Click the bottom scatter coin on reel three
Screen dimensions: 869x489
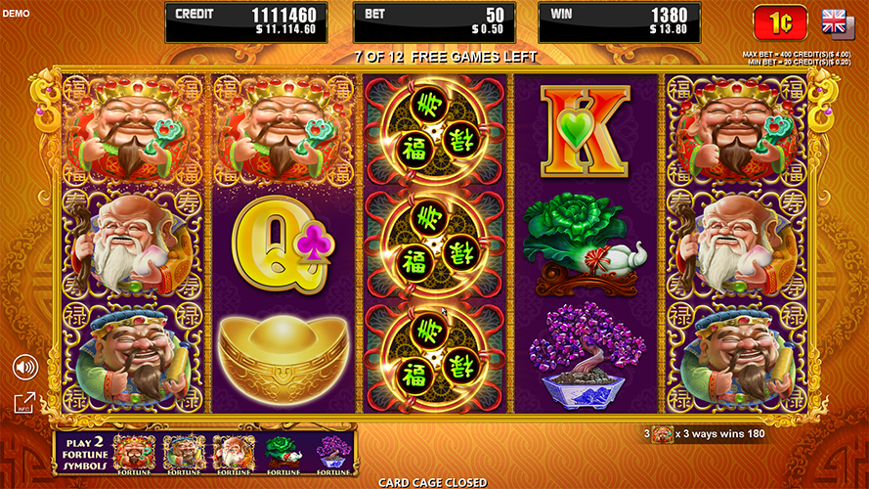click(x=434, y=358)
